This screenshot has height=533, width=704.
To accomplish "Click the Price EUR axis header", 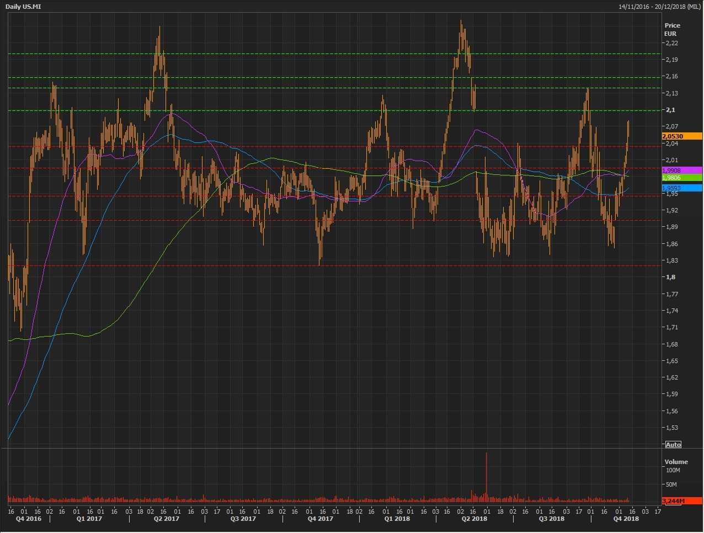I will pos(672,29).
